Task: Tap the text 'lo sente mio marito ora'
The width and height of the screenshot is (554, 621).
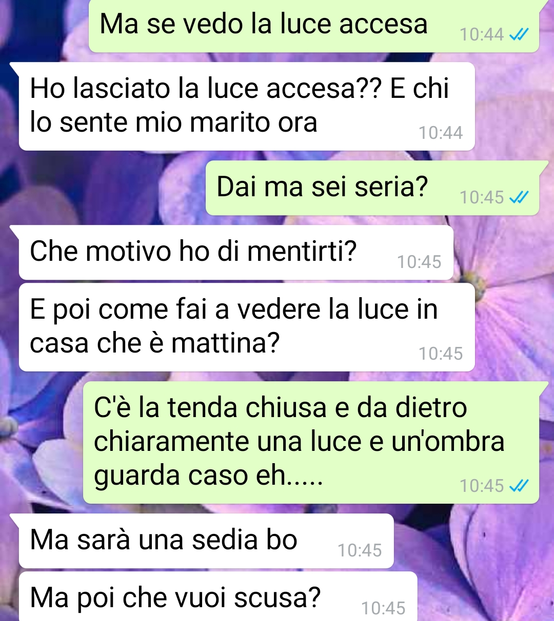Action: click(173, 122)
